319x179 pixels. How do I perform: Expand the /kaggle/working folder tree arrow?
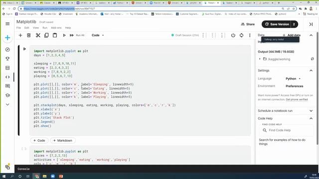[260, 59]
